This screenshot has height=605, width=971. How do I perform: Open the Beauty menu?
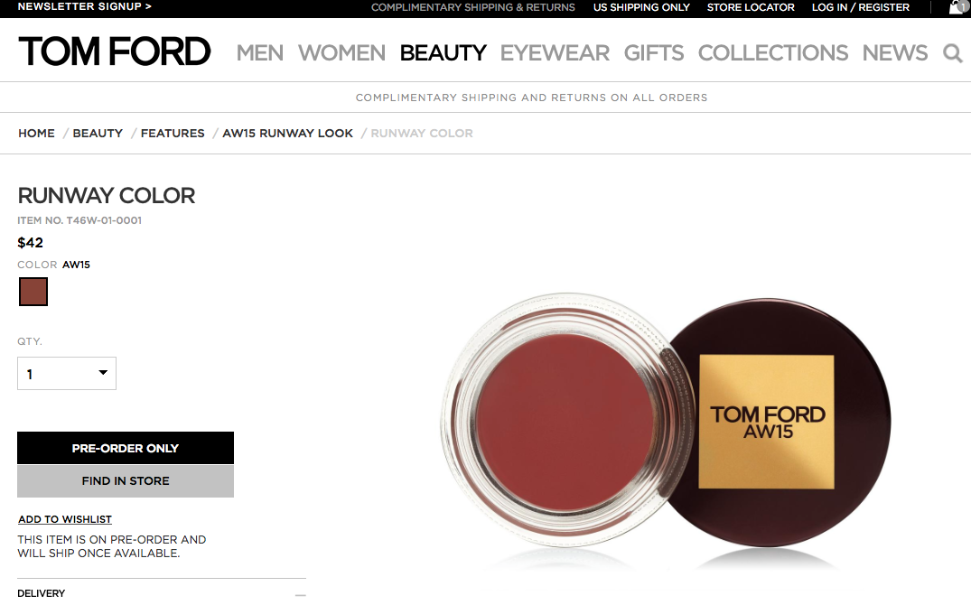tap(443, 53)
